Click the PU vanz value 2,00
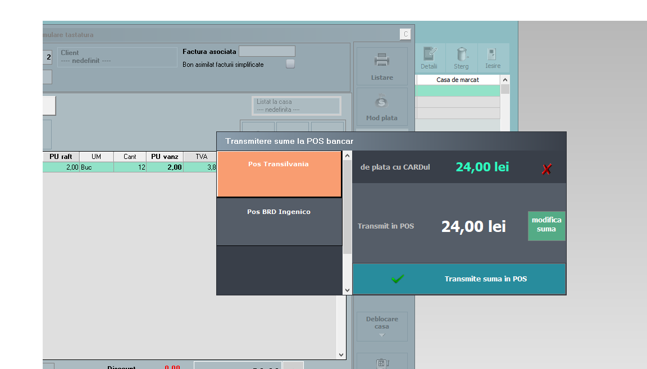 (165, 167)
